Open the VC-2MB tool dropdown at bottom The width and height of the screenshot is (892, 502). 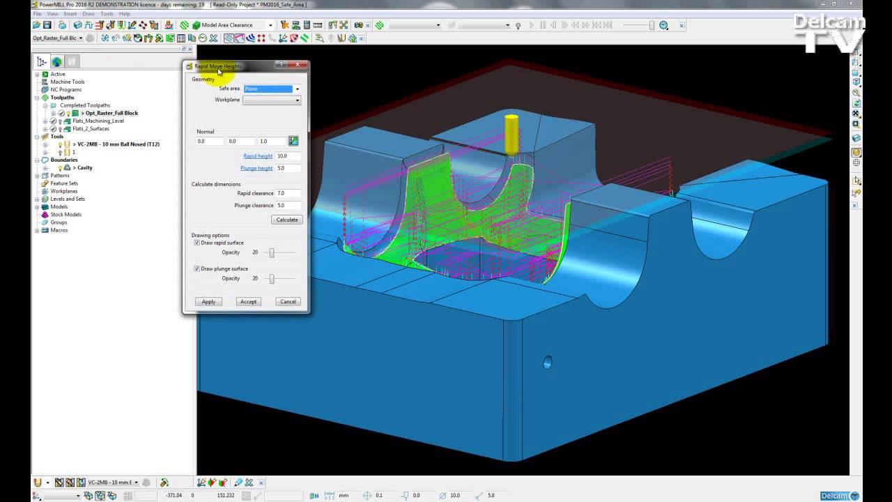[136, 482]
